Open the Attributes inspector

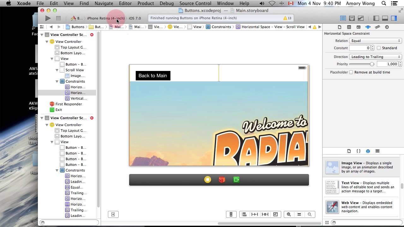tap(368, 27)
